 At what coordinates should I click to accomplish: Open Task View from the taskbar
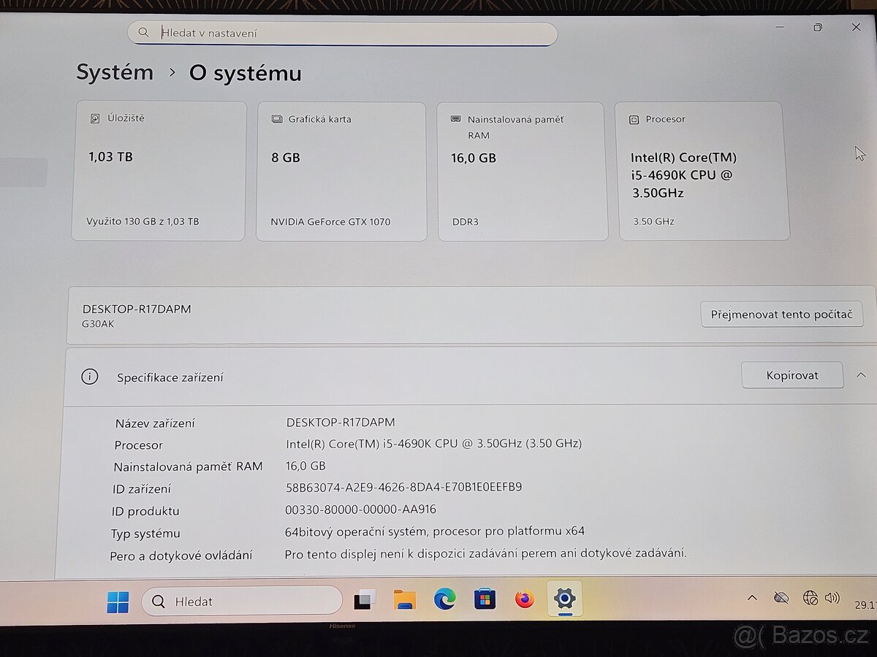coord(365,600)
